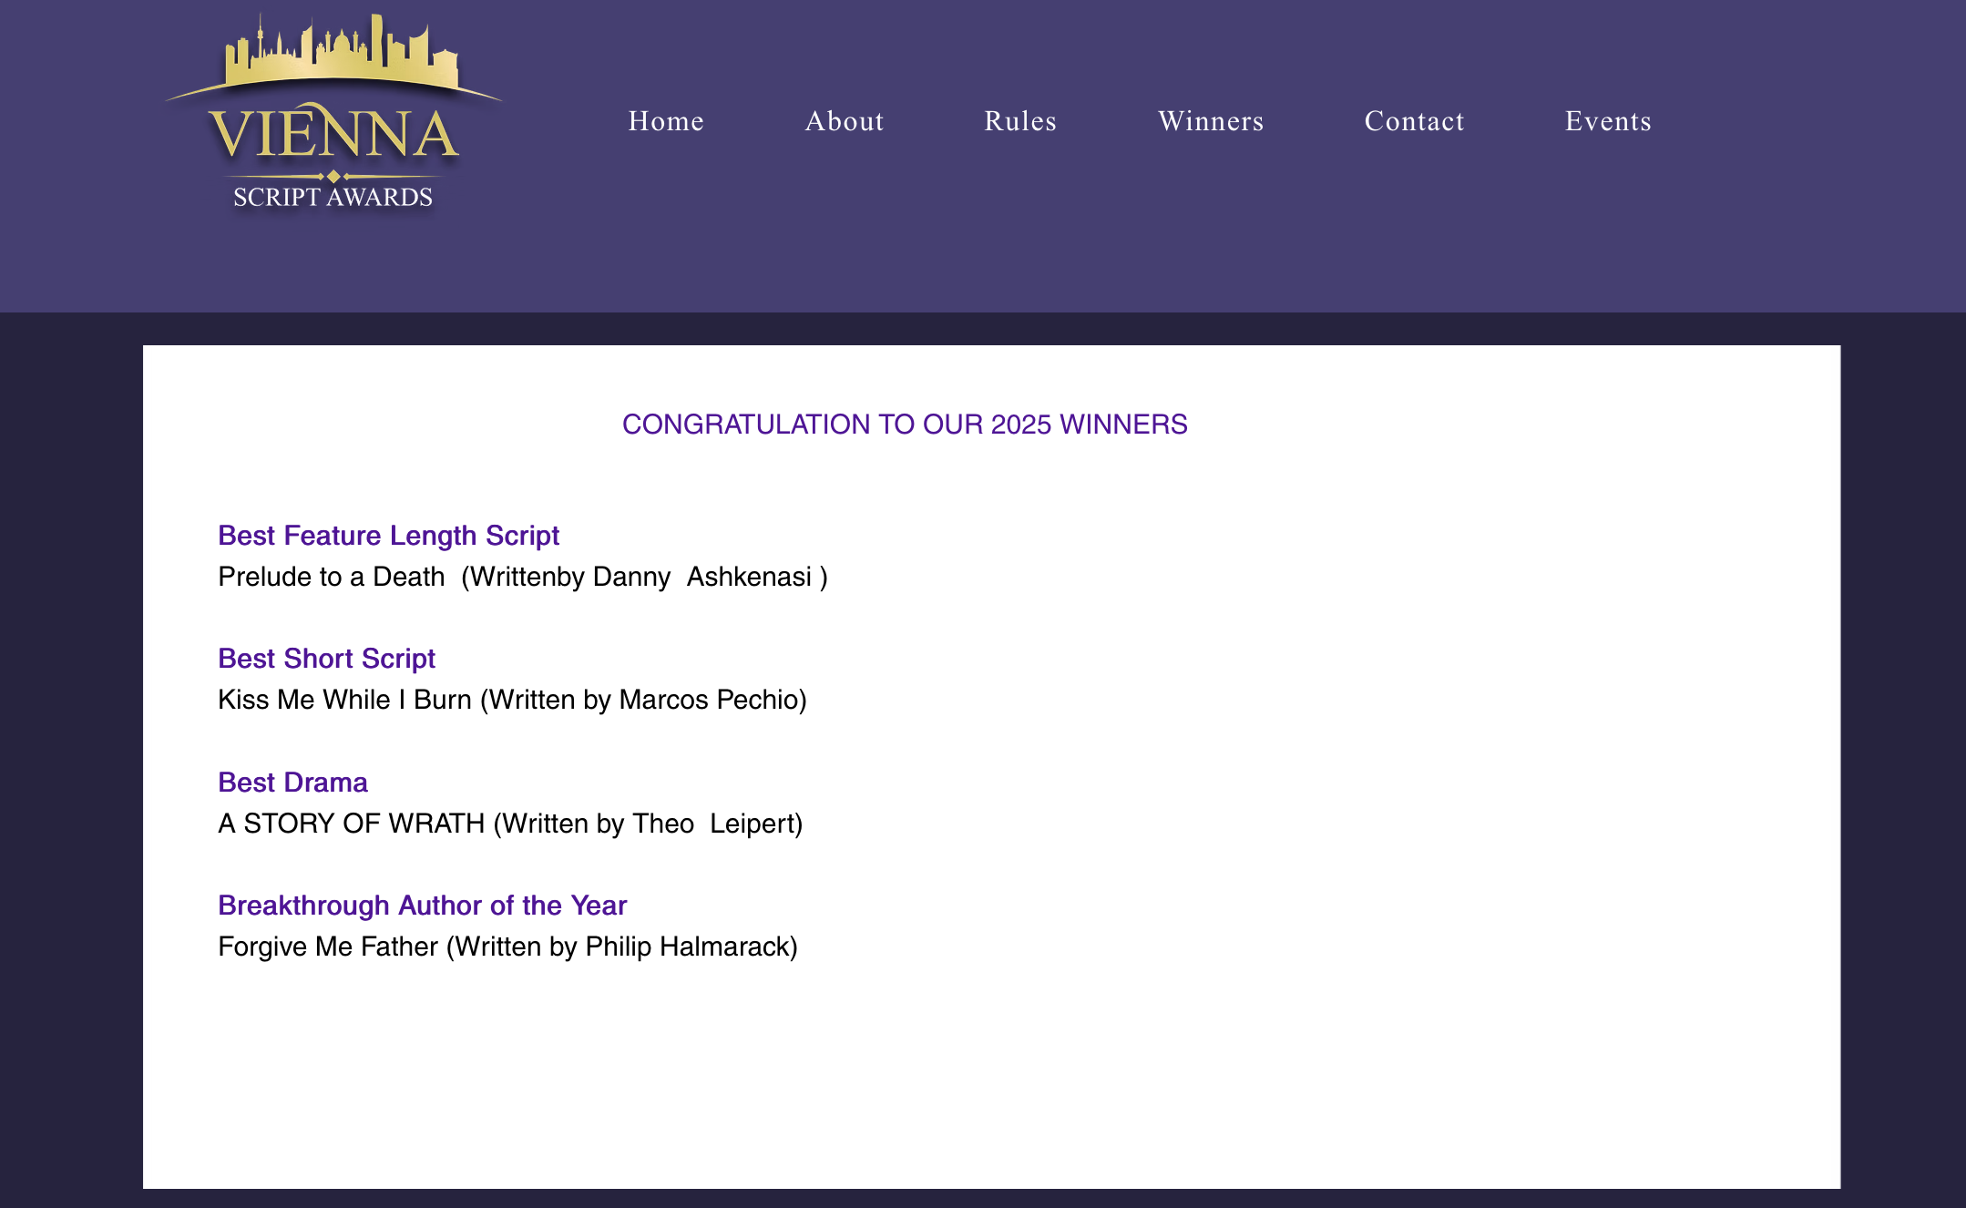Select Winners in the navigation bar
Screen dimensions: 1966x1208
coord(1211,121)
